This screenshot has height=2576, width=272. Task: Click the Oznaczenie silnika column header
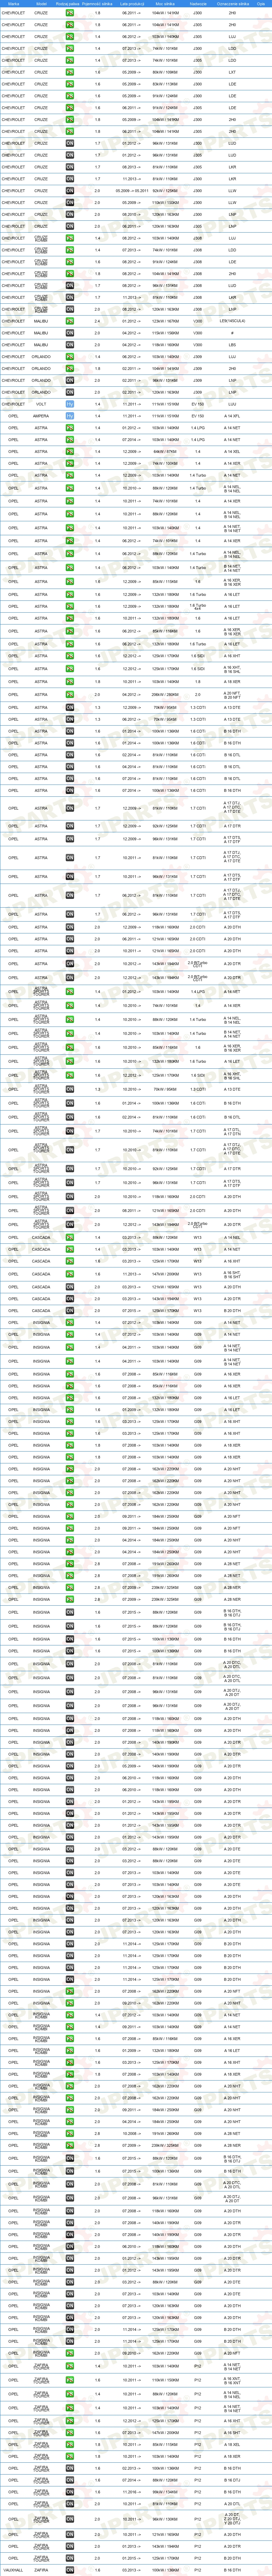pos(232,4)
